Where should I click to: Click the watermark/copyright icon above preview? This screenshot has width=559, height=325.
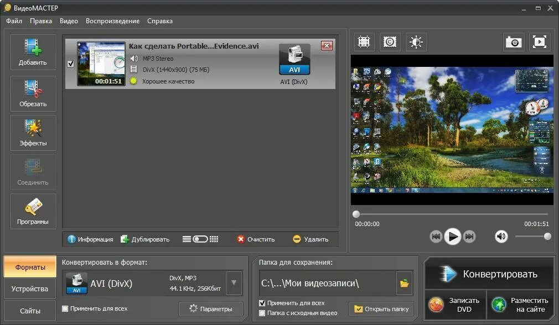point(390,42)
